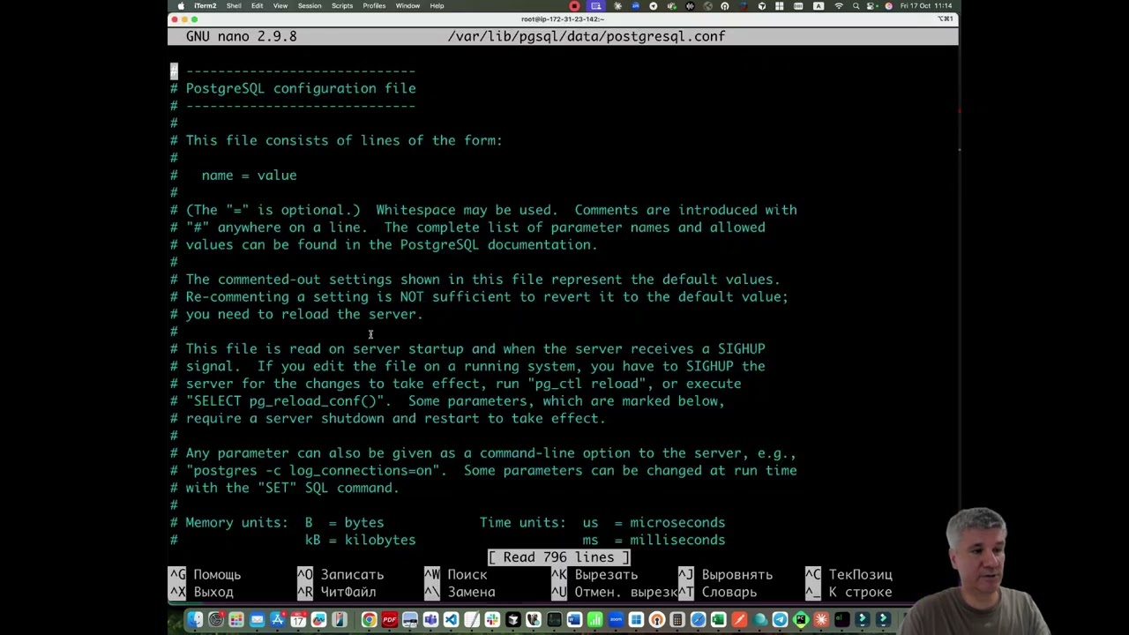Viewport: 1129px width, 635px height.
Task: Click the line with 'postgres -c log_connections=on'
Action: pyautogui.click(x=483, y=471)
